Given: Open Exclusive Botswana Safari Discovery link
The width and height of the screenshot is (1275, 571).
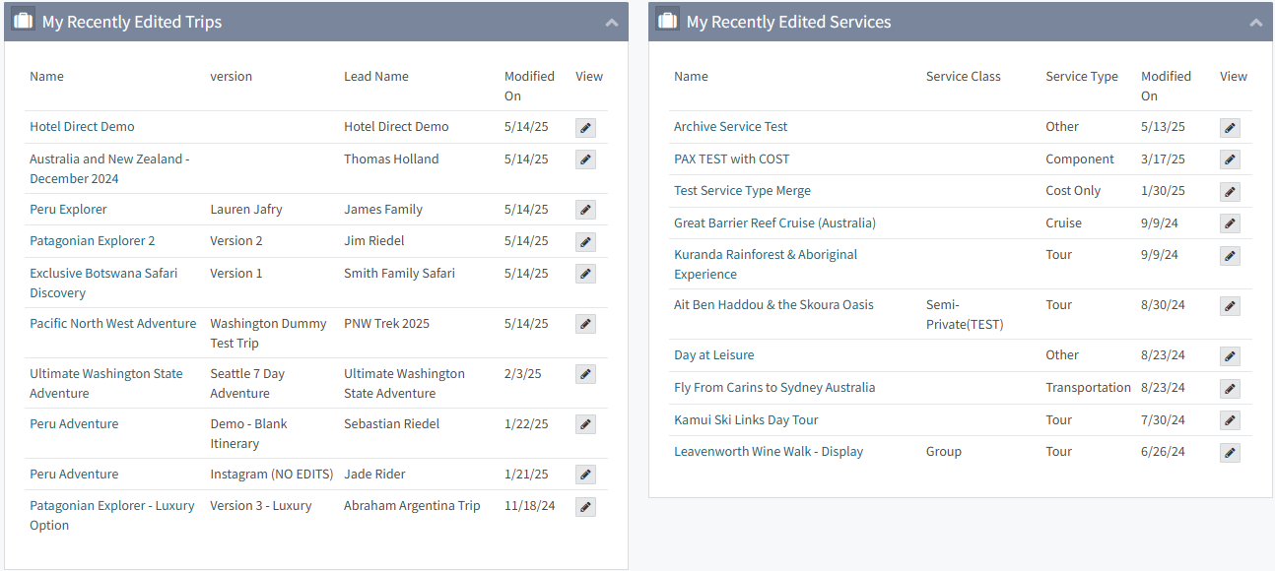Looking at the screenshot, I should [x=103, y=283].
